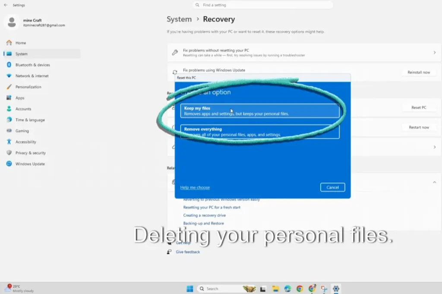Image resolution: width=442 pixels, height=294 pixels.
Task: Open the Task View icon on the taskbar
Action: pos(263,289)
